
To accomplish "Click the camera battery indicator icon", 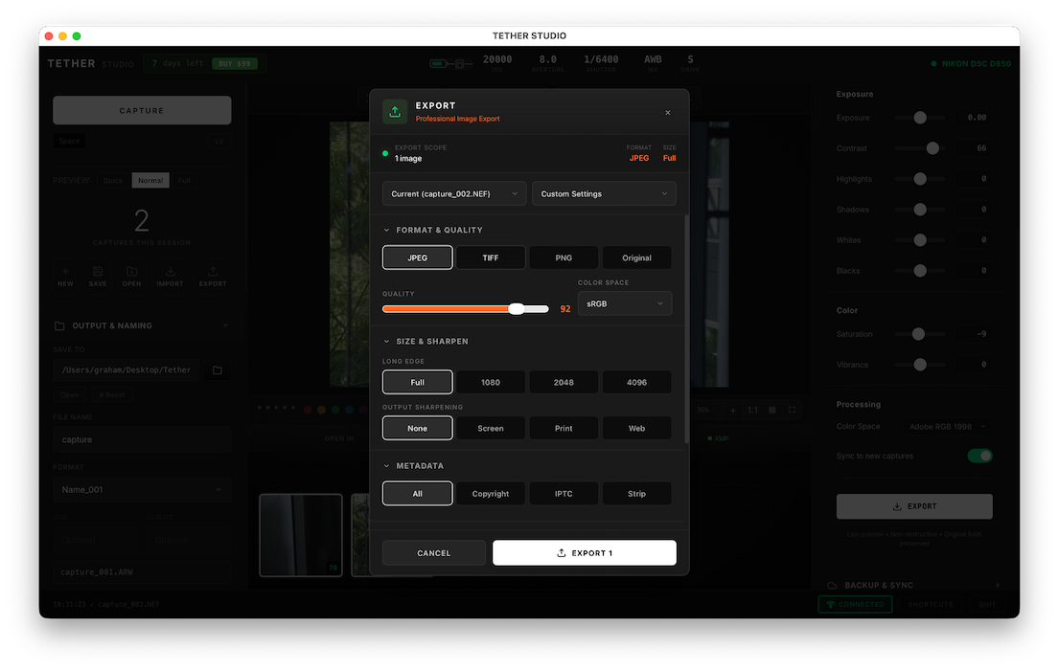I will (439, 64).
